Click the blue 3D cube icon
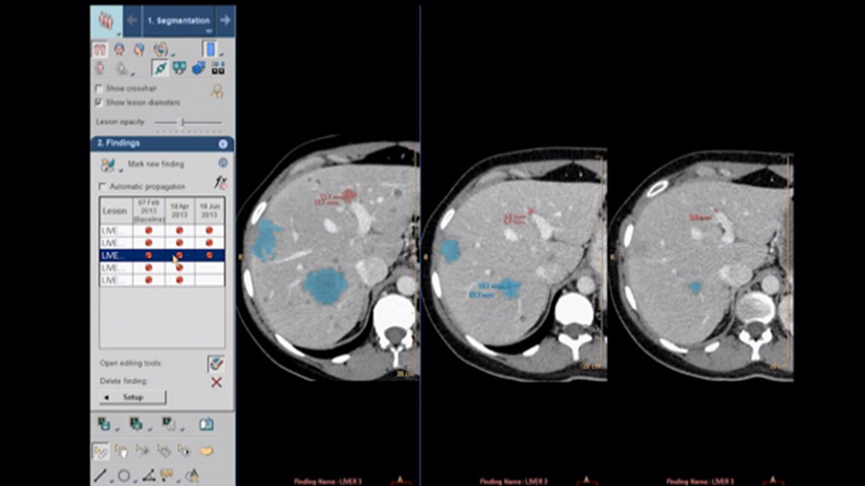 [198, 68]
